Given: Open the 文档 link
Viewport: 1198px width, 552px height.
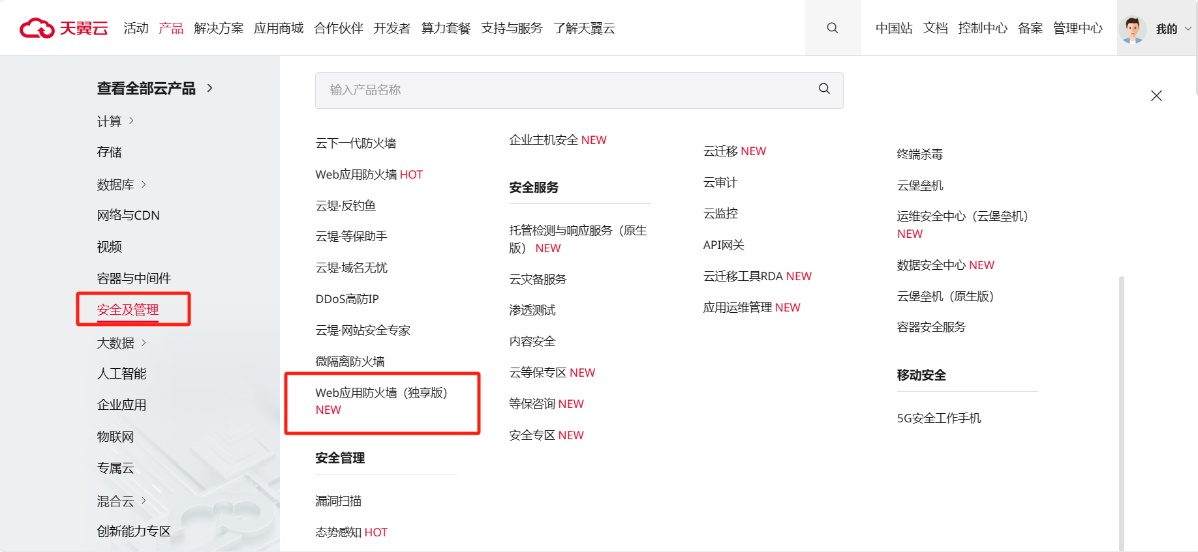Looking at the screenshot, I should [x=935, y=28].
